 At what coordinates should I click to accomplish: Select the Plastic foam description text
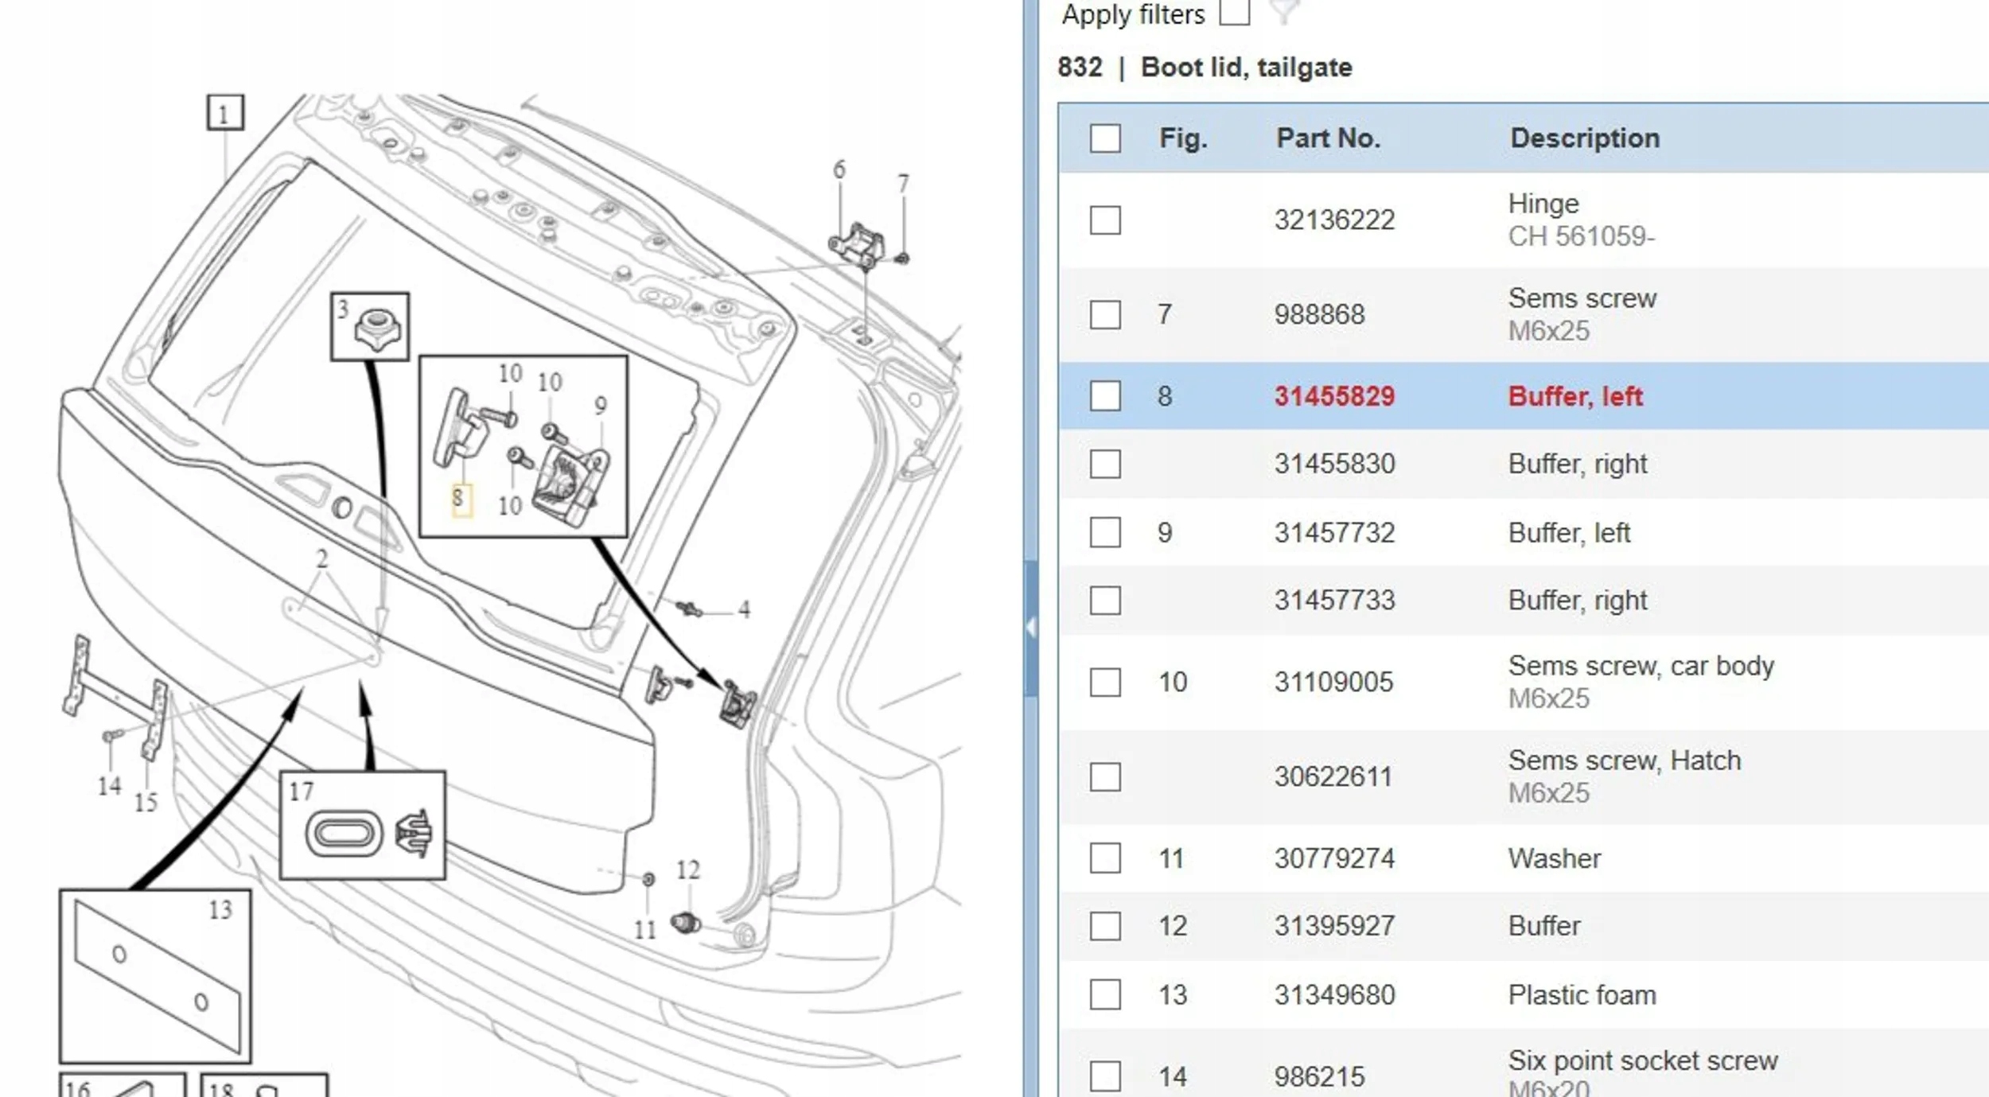coord(1582,995)
